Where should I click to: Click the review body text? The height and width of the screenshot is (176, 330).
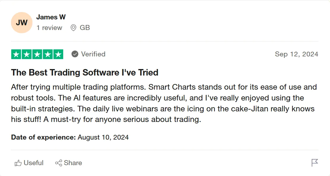(x=164, y=103)
